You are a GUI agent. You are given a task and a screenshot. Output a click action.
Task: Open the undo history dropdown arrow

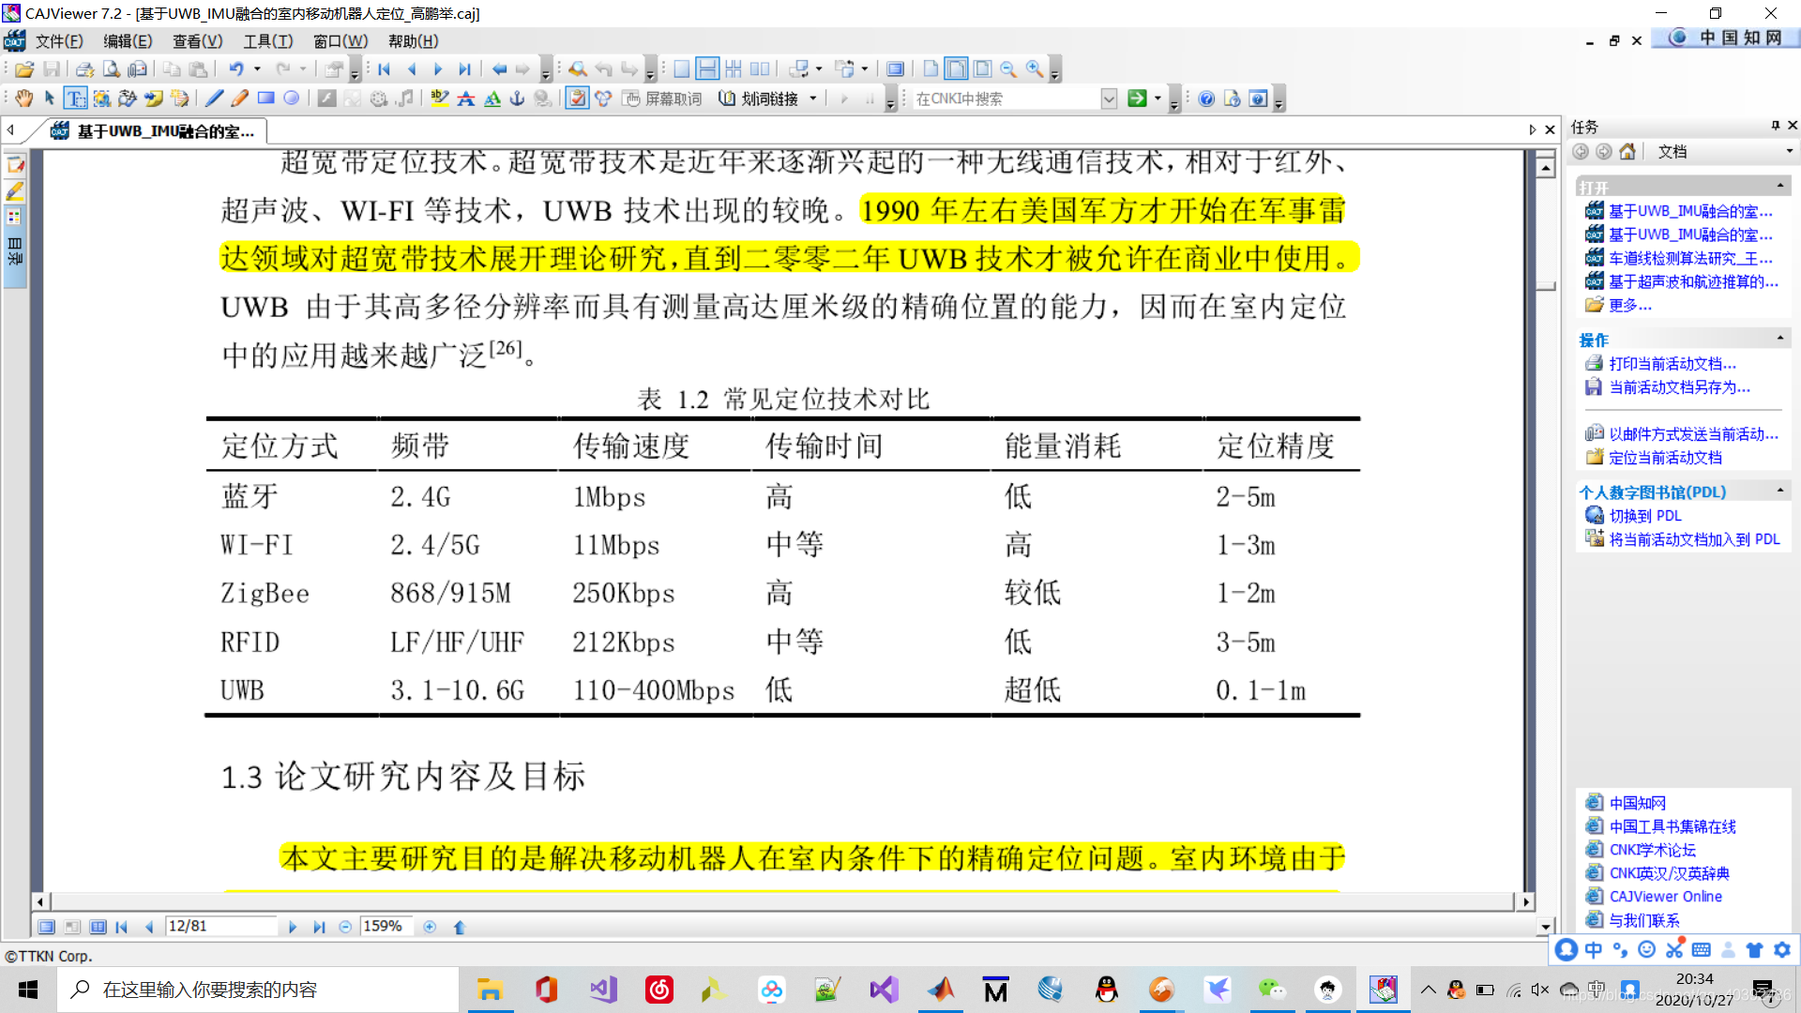point(257,69)
